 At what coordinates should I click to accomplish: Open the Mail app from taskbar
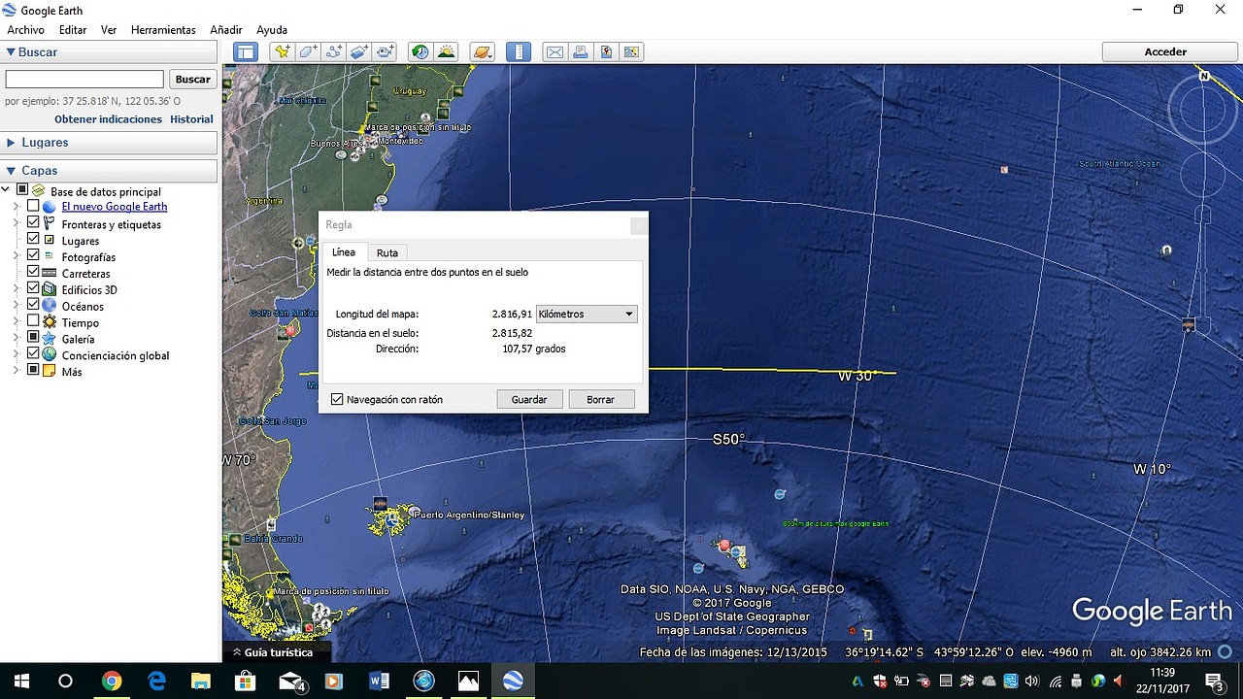pos(290,681)
